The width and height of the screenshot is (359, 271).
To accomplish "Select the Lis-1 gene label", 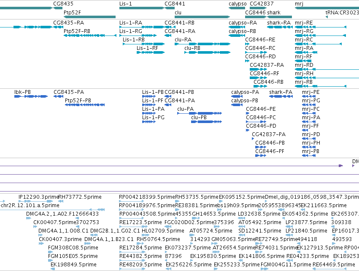I will pyautogui.click(x=125, y=4).
